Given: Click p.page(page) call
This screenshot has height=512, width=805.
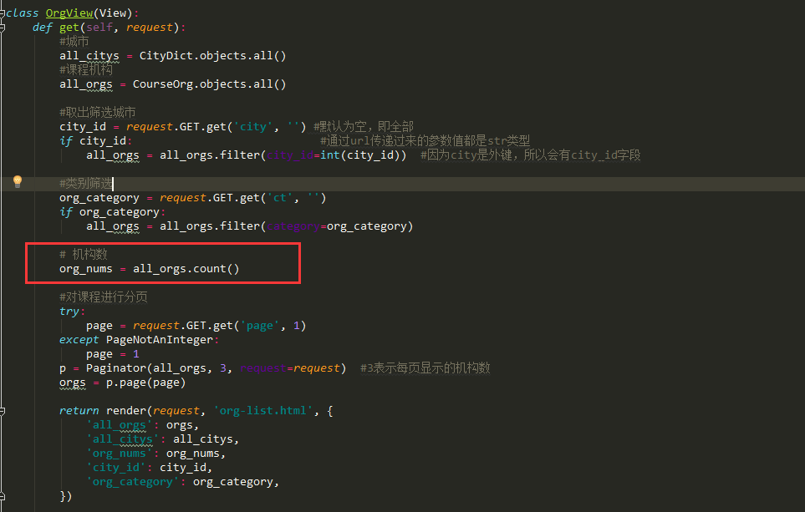Looking at the screenshot, I should (x=145, y=383).
